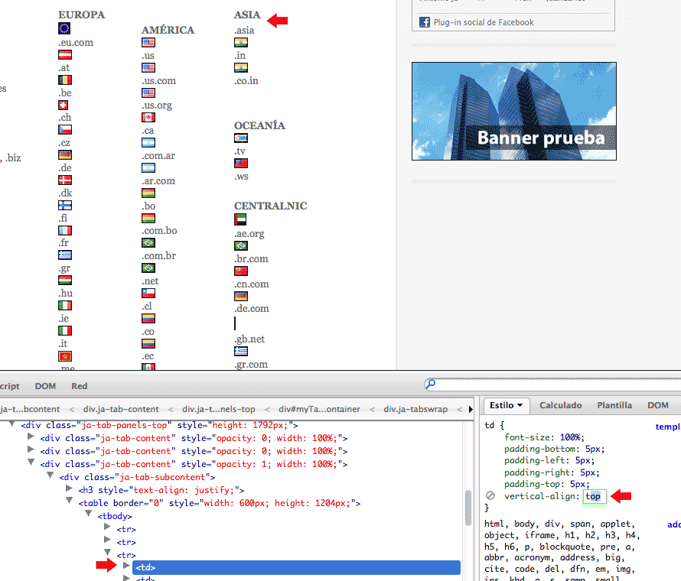681x581 pixels.
Task: Click the France flag above .fr
Action: (x=65, y=230)
